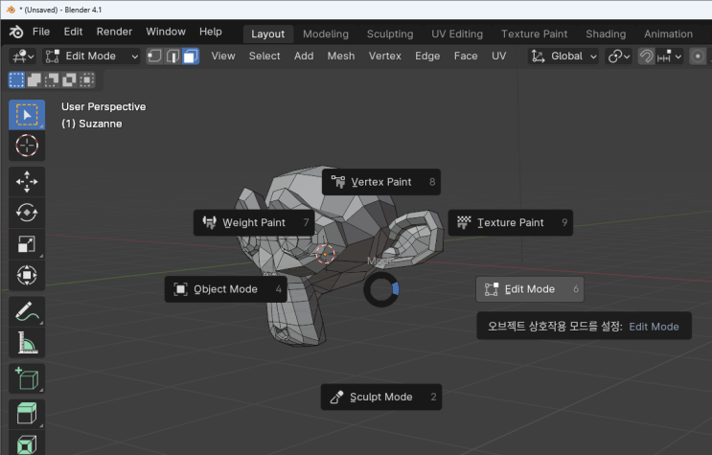Open the Vertex menu
The image size is (712, 455).
tap(385, 57)
